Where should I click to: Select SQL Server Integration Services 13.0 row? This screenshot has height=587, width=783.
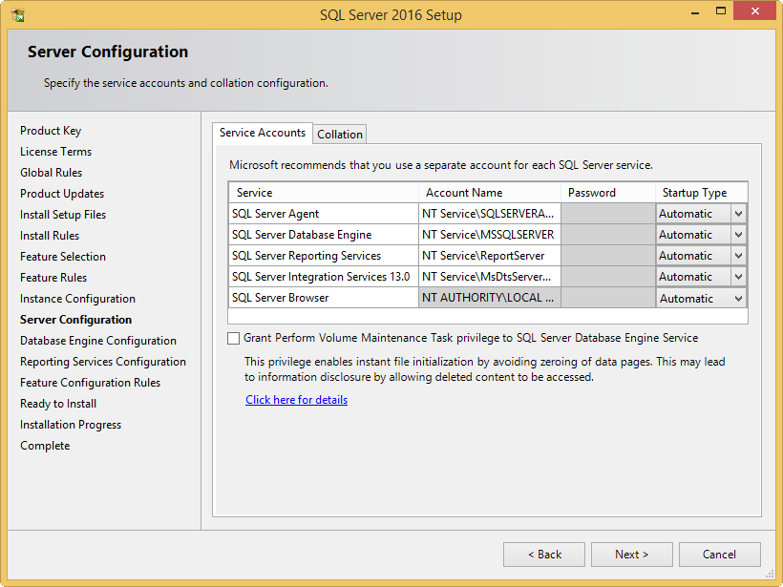click(324, 277)
